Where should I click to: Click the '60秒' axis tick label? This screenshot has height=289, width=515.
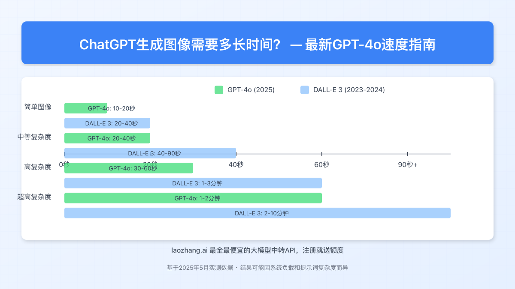[322, 164]
